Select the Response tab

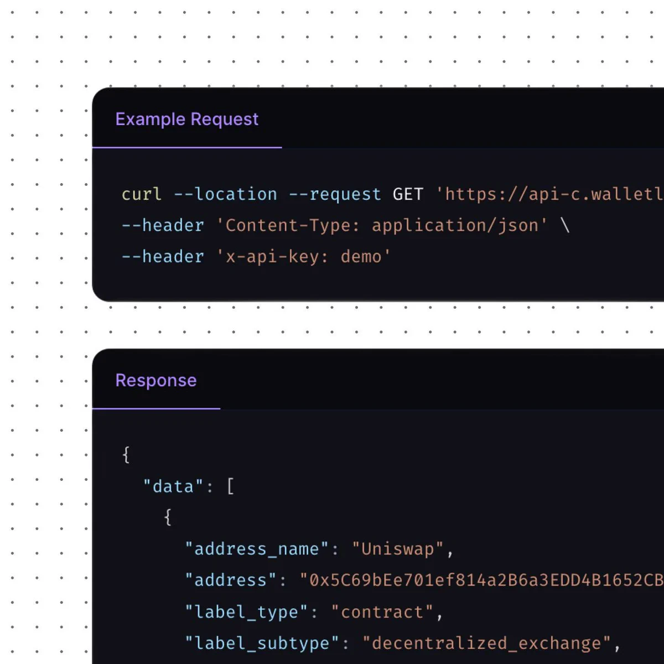156,380
